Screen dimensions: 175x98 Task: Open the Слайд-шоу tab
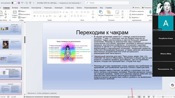[x=69, y=8]
